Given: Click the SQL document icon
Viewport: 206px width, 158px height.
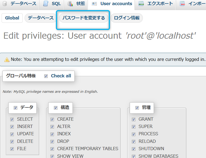Looking at the screenshot, I should tap(46, 4).
